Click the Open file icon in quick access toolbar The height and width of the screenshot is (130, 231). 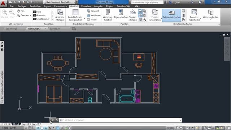pos(14,2)
